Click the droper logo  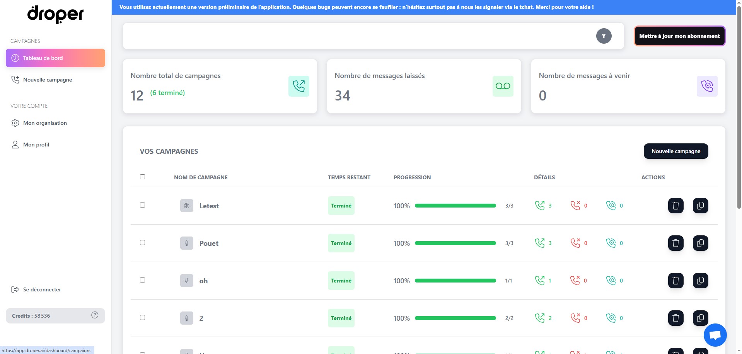[55, 15]
